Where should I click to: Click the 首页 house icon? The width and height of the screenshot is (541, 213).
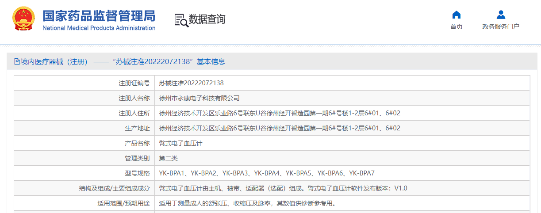tap(456, 15)
